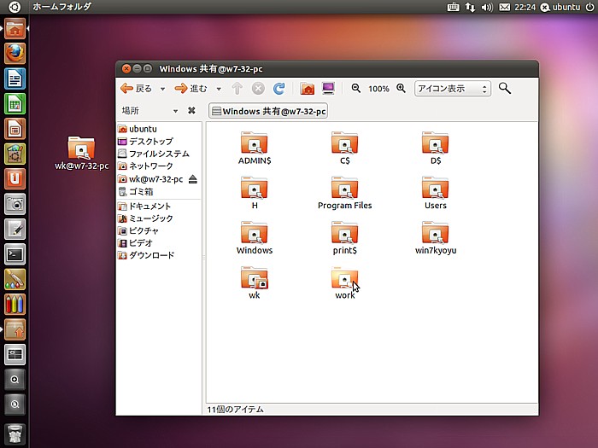Select the C$ share folder
Screen dimensions: 598x448
coord(345,148)
